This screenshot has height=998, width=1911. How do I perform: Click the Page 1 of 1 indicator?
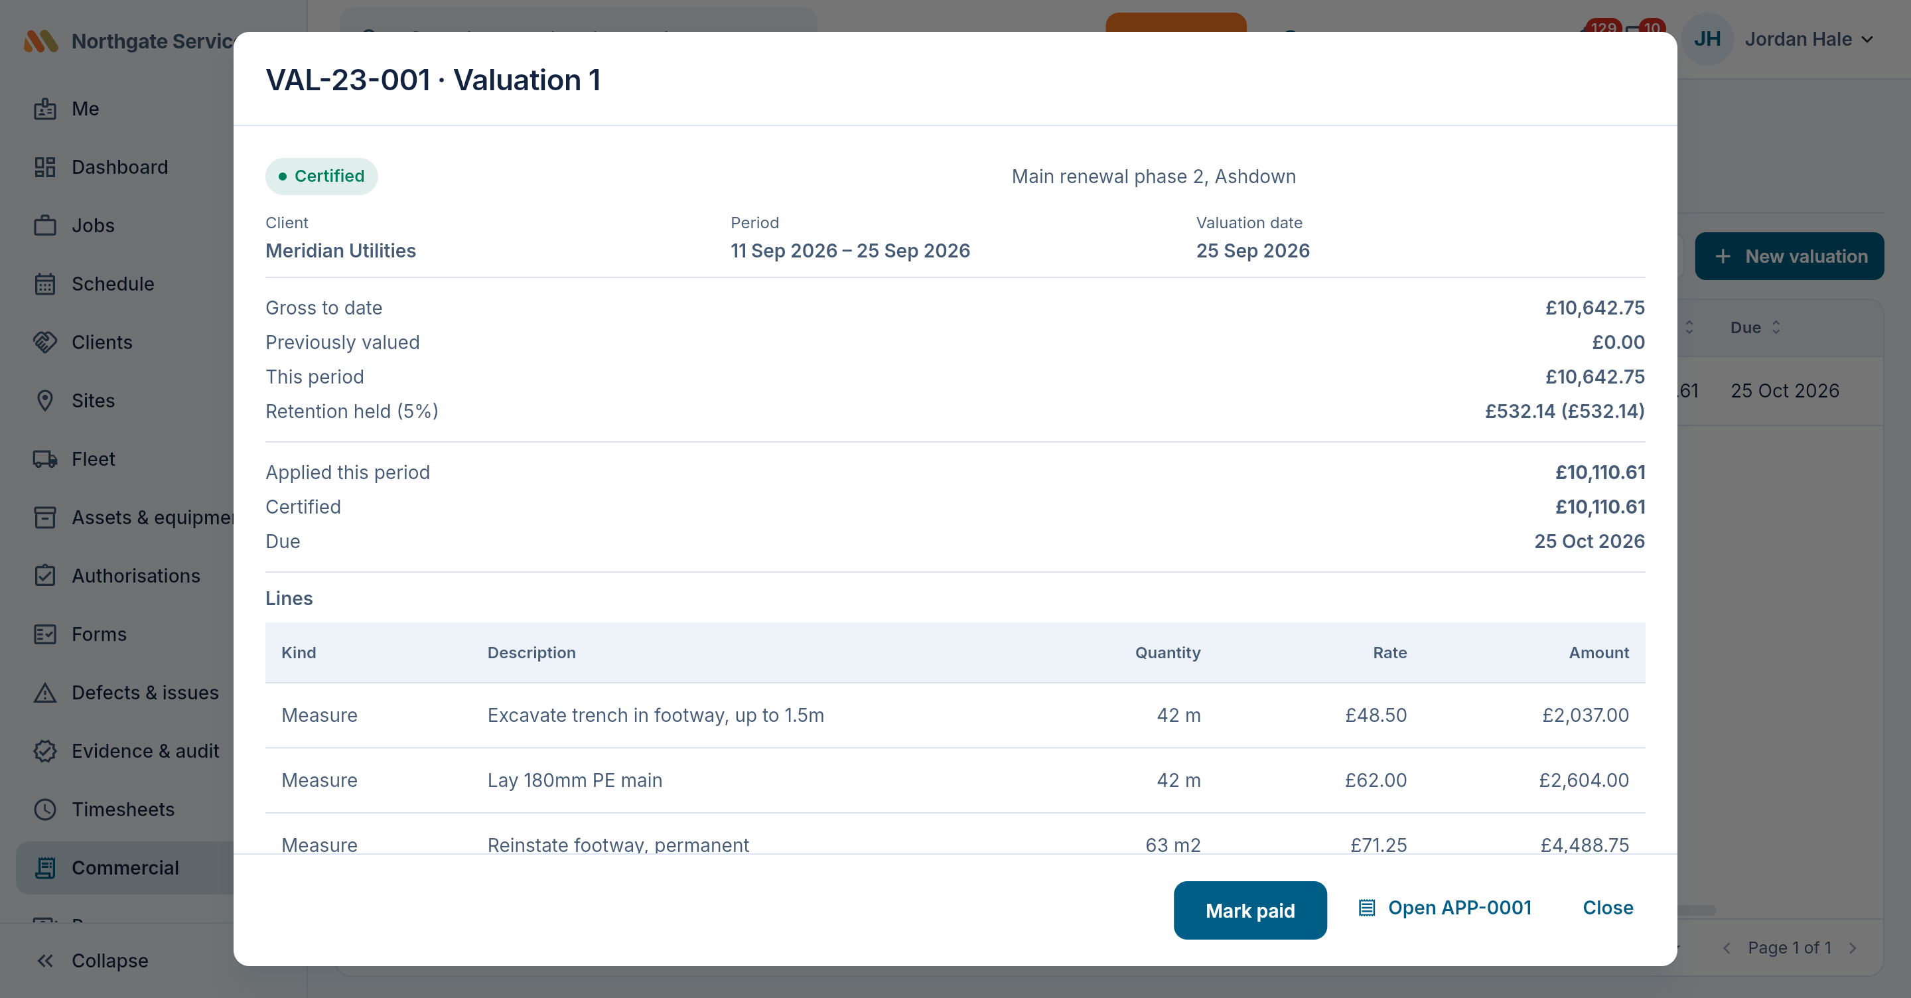[x=1790, y=948]
